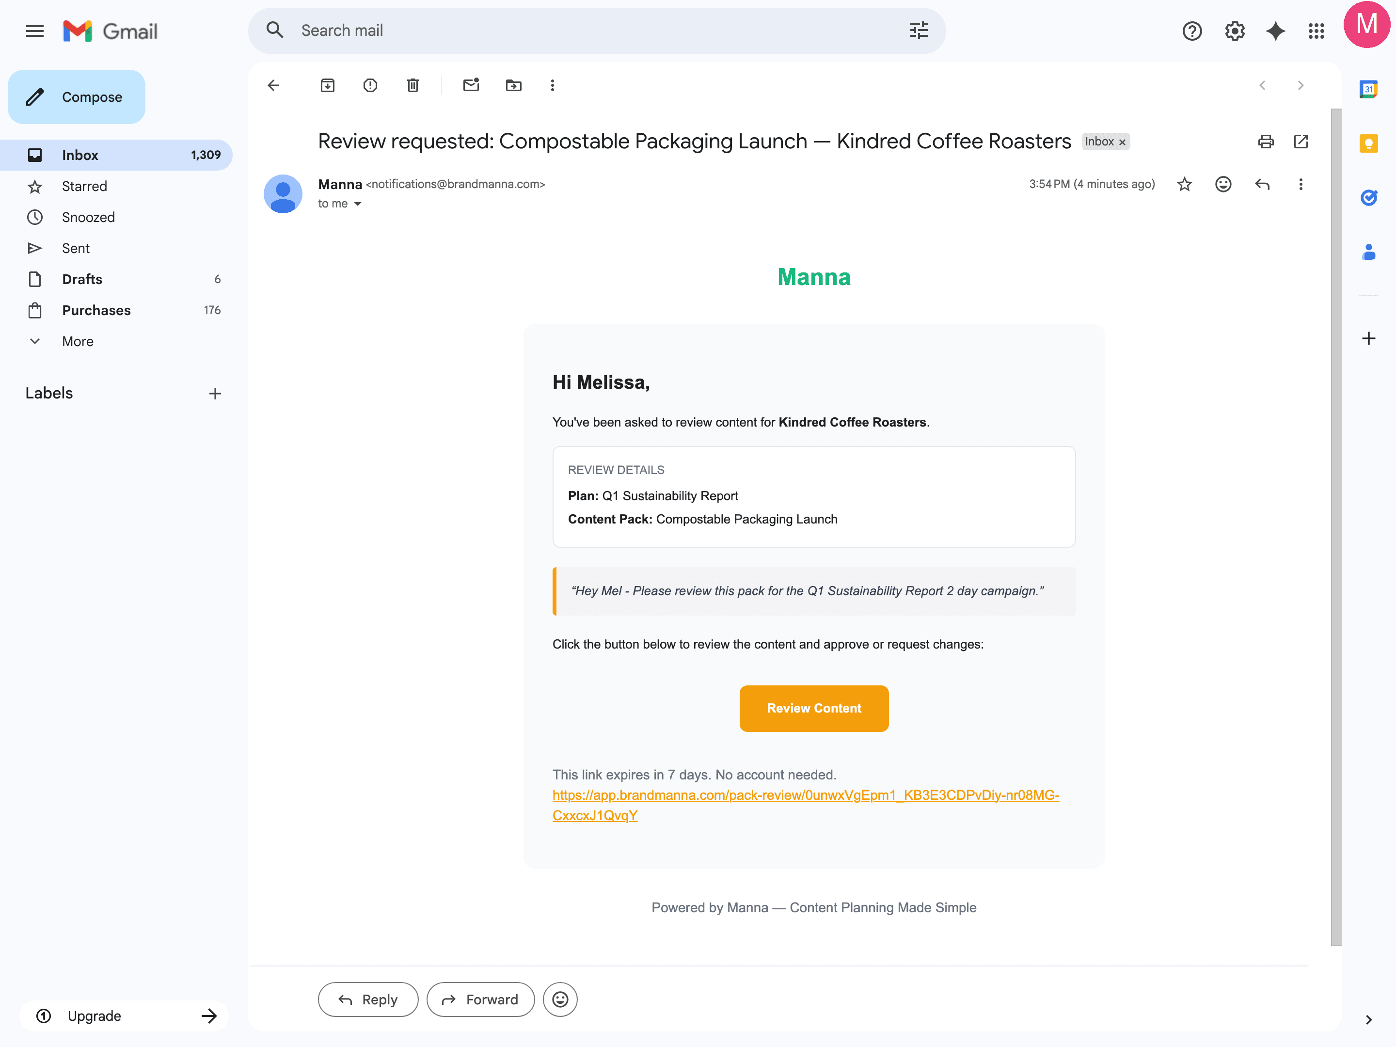Open the Starred folder
This screenshot has width=1396, height=1047.
(x=84, y=186)
